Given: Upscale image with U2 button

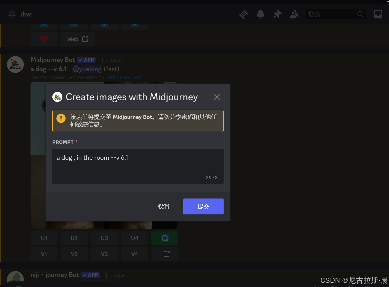Looking at the screenshot, I should (74, 238).
